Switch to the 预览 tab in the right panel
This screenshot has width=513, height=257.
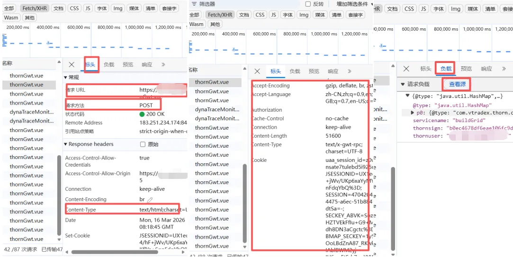point(466,69)
